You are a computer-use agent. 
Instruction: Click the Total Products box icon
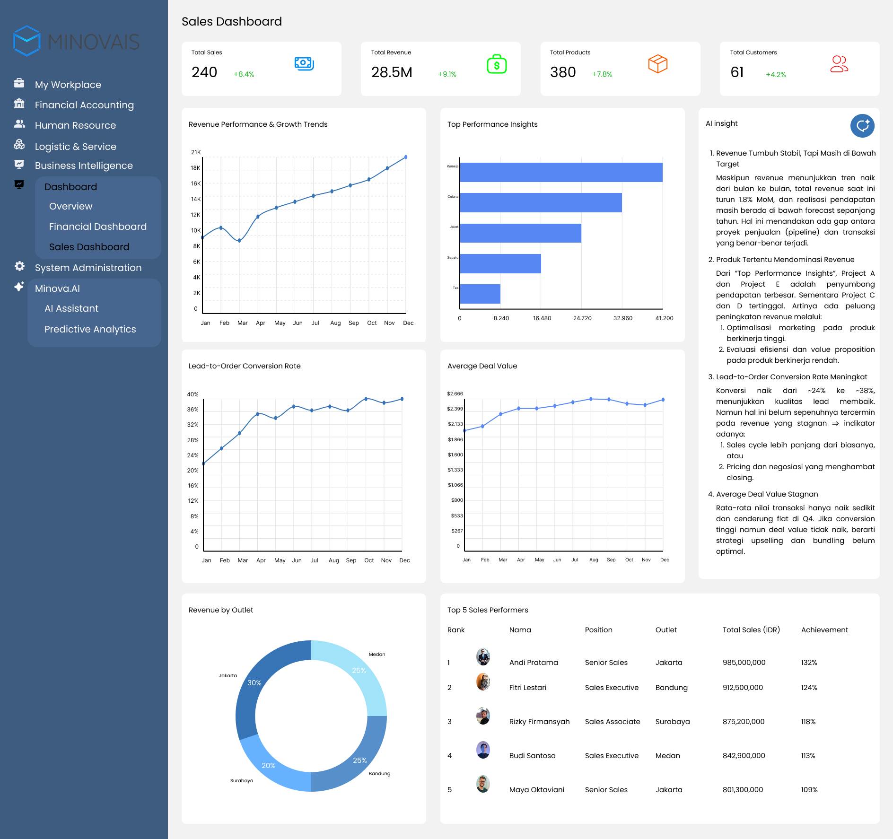click(657, 64)
